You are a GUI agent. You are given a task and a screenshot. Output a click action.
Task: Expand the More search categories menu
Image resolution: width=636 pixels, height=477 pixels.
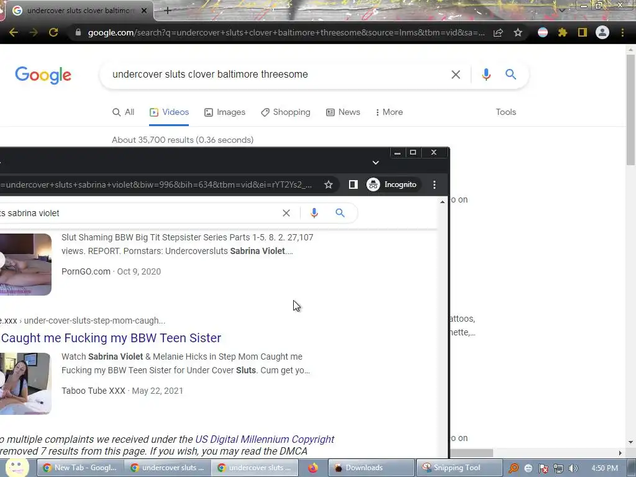click(389, 112)
